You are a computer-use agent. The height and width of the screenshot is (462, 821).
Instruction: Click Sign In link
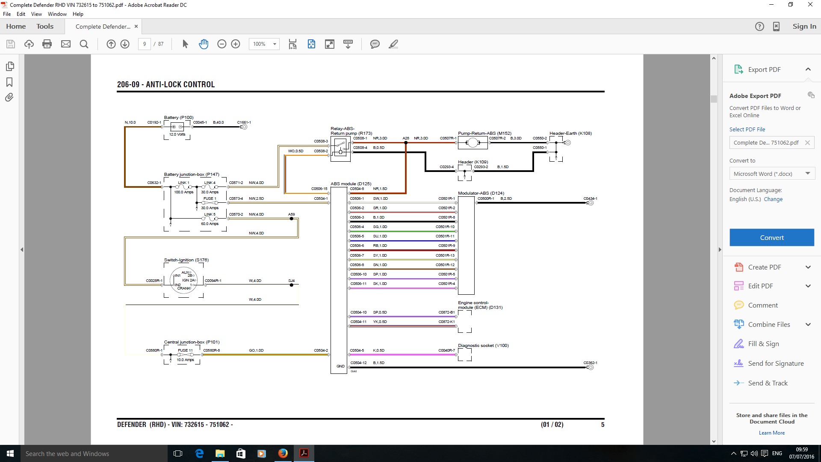click(x=804, y=27)
